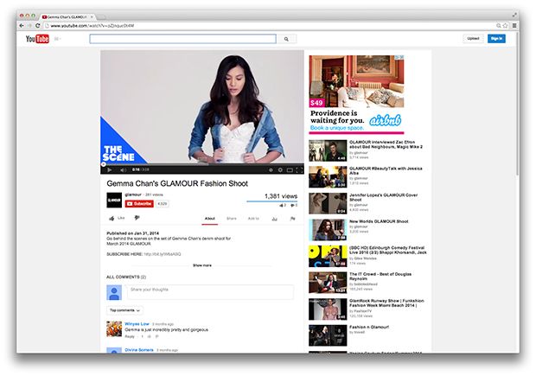
Task: Click Winyee Low's avatar picture
Action: [114, 329]
